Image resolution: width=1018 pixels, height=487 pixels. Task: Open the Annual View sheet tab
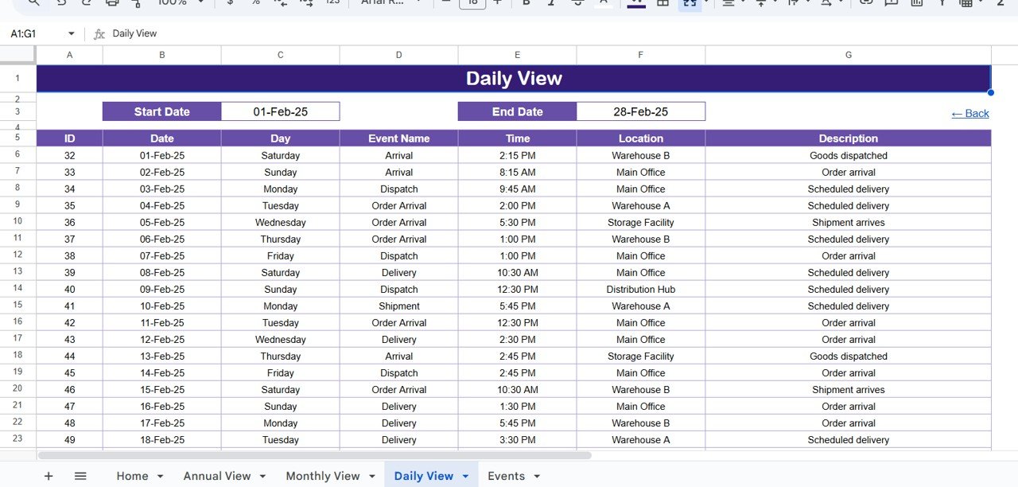(x=216, y=476)
